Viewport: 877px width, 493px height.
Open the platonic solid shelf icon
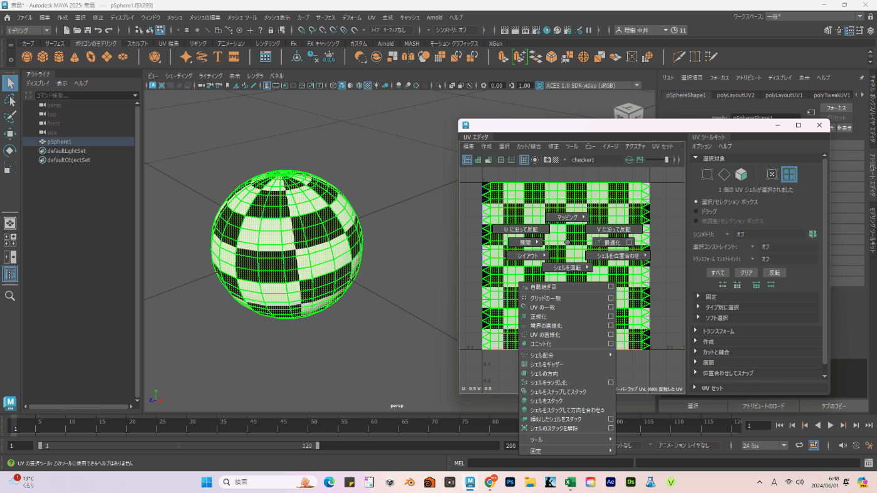[155, 57]
